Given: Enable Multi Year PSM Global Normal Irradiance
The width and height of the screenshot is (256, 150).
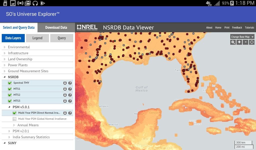Looking at the screenshot, I should pos(14,119).
